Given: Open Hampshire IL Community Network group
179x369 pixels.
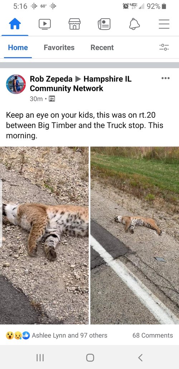Looking at the screenshot, I should [x=81, y=84].
